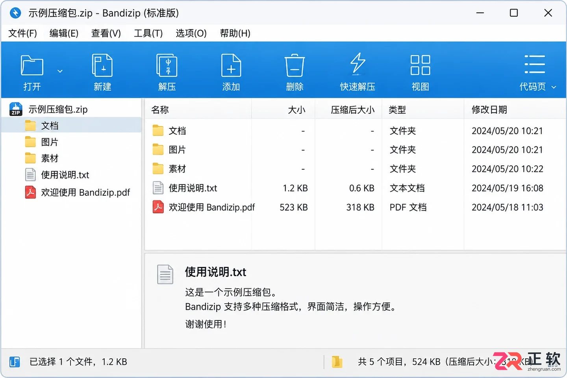Open the 编辑(E) menu

coord(64,33)
